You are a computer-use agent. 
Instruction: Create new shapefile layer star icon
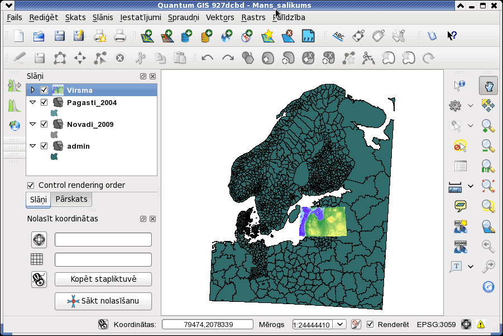[x=268, y=36]
